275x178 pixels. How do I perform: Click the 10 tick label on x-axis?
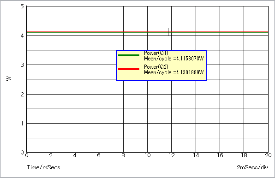pyautogui.click(x=148, y=155)
